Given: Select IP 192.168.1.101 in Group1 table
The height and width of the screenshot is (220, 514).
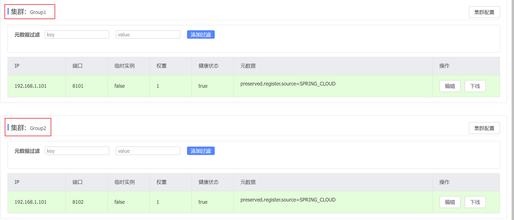Looking at the screenshot, I should pyautogui.click(x=31, y=86).
